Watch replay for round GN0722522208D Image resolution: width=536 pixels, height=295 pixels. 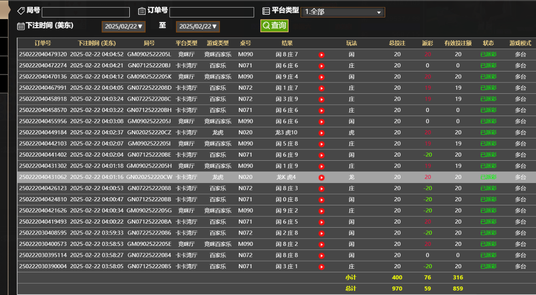click(x=322, y=88)
